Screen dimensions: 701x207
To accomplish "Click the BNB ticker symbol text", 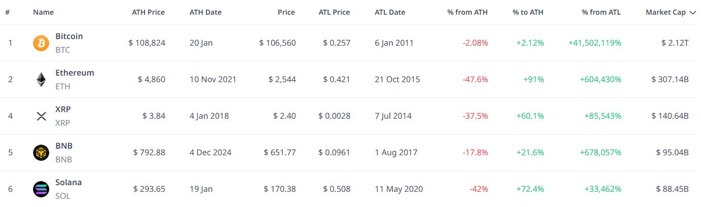I will pyautogui.click(x=63, y=159).
